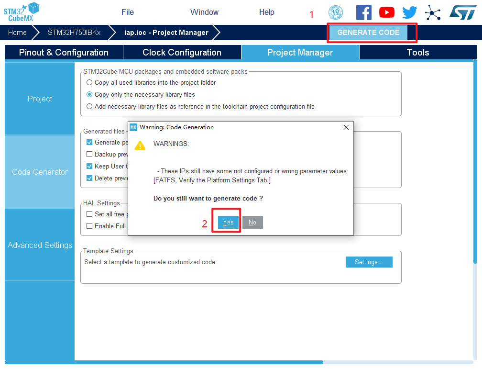Select Copy all used libraries option
482x369 pixels.
pos(89,82)
